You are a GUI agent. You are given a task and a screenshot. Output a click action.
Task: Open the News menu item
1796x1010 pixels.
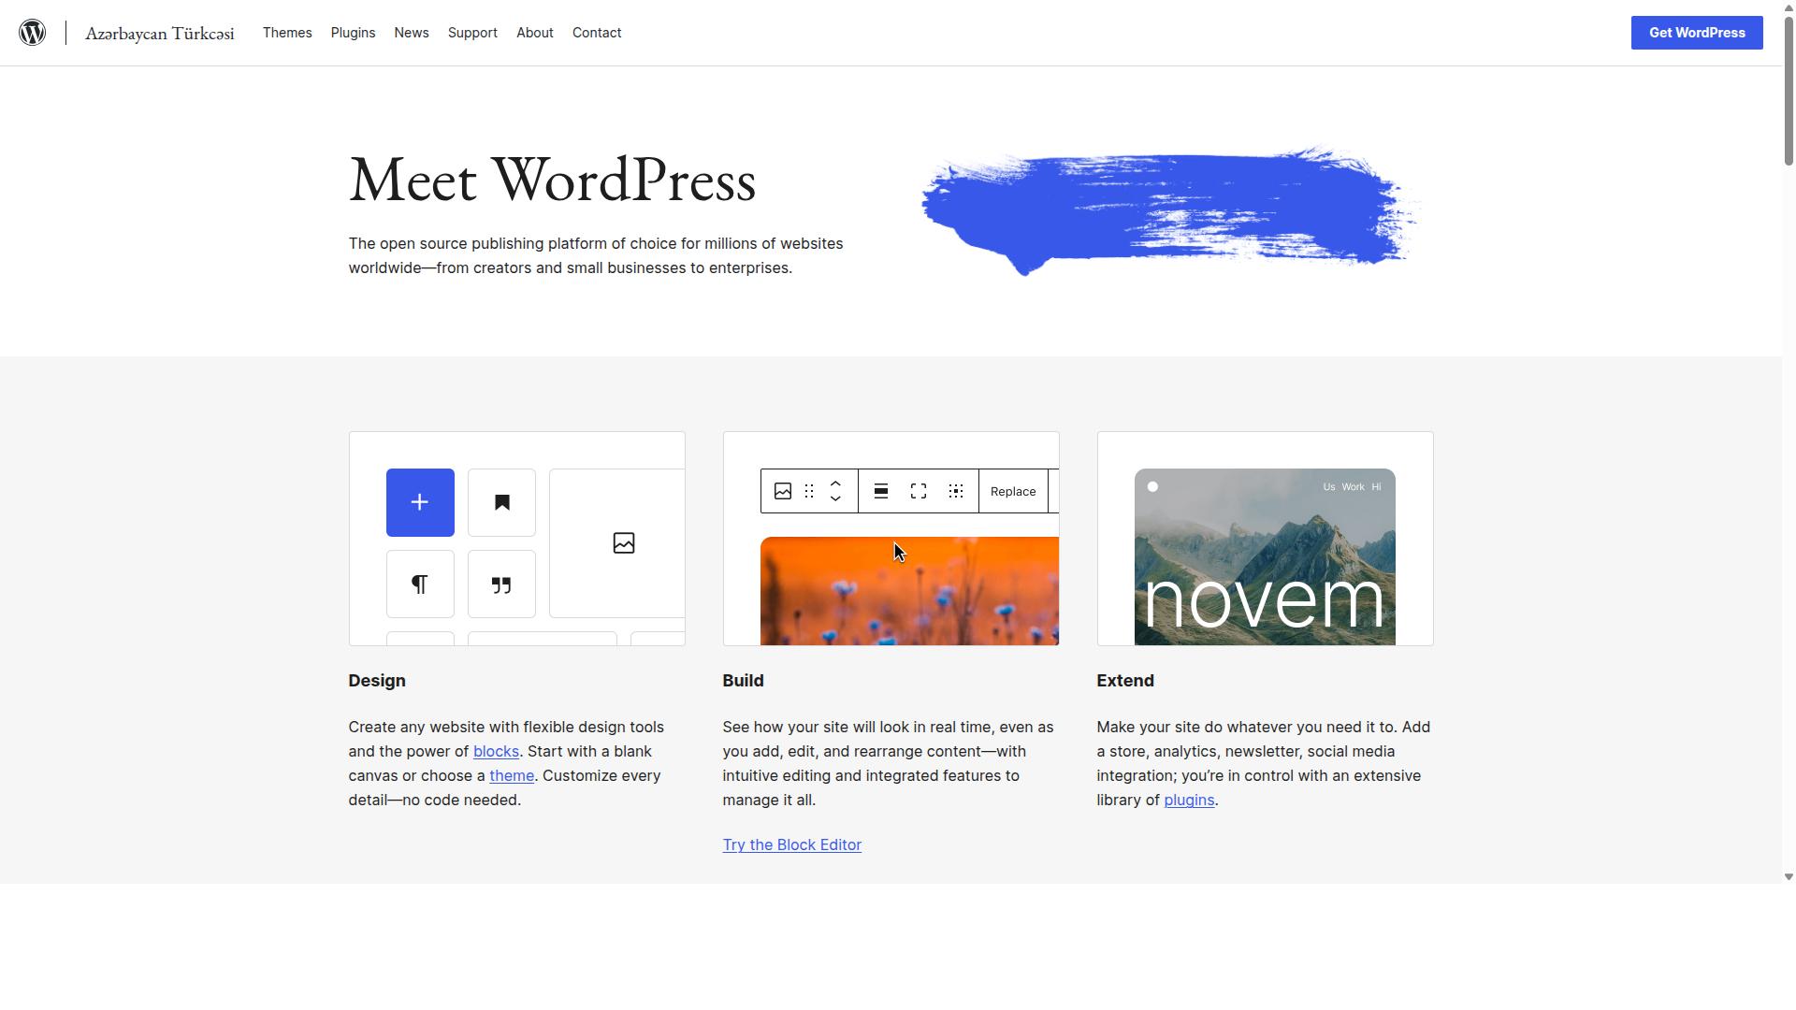[x=412, y=33]
